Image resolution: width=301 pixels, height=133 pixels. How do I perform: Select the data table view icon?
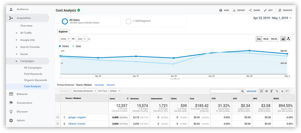pos(261,91)
